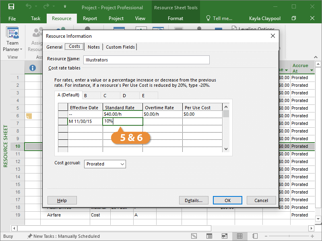322x241 pixels.
Task: Open the Report view icon in the status bar
Action: click(x=255, y=236)
